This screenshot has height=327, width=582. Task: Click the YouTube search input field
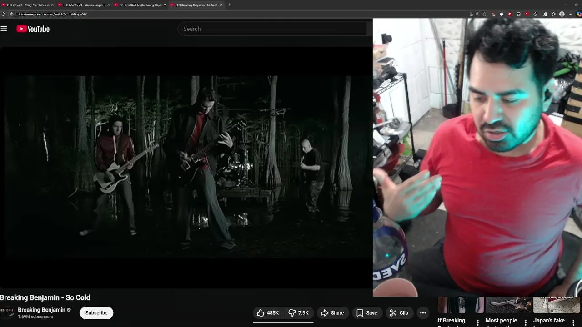(273, 29)
